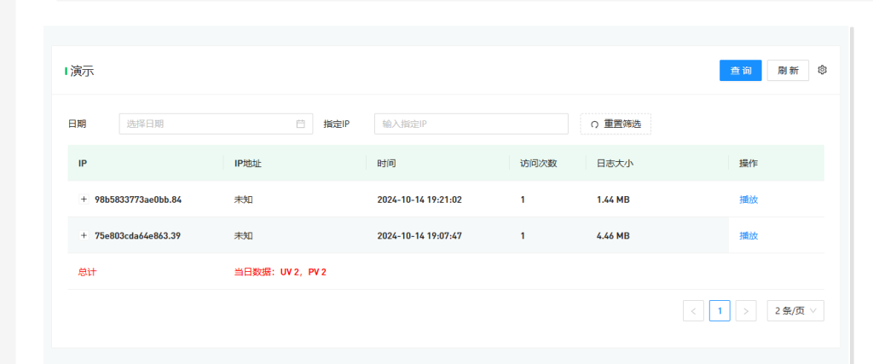
Task: Expand row 98b5833773ae0bb.84 with plus icon
Action: point(84,199)
